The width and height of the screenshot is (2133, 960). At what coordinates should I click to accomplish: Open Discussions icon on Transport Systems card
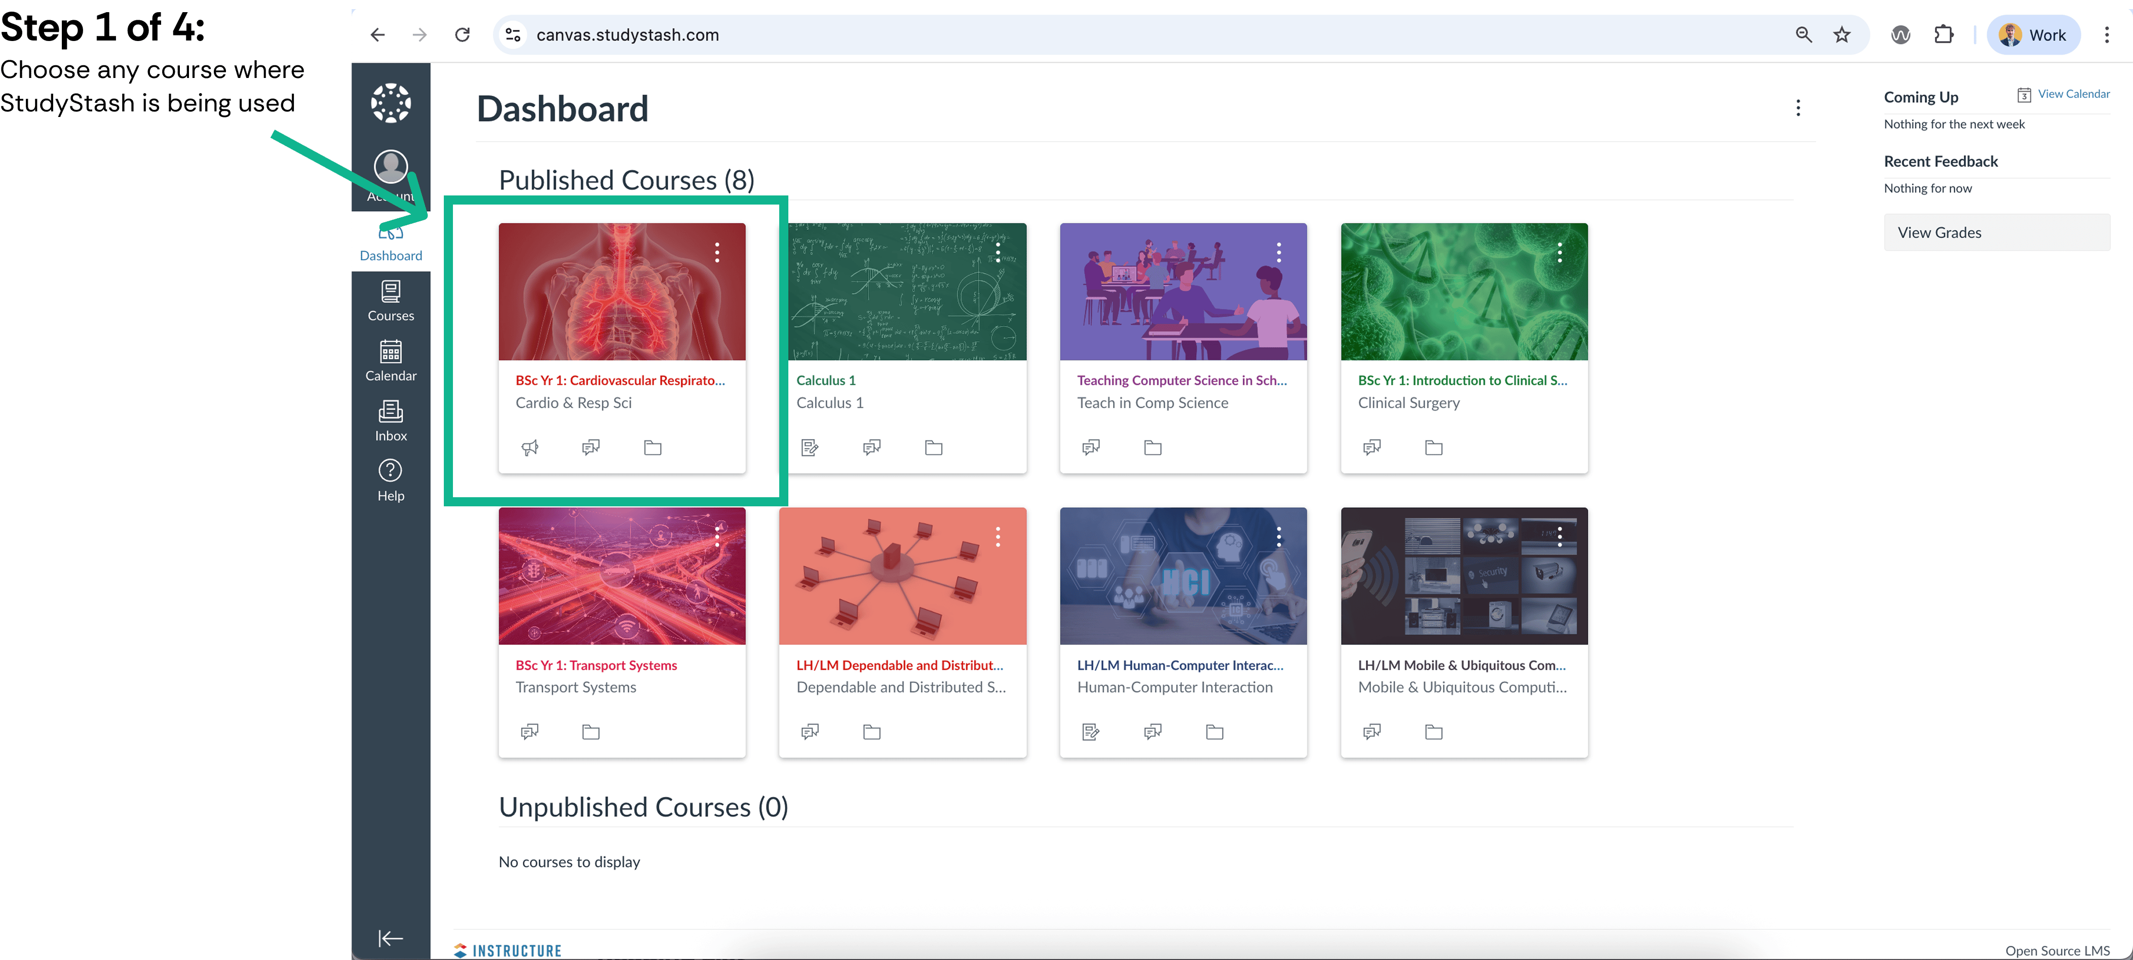[530, 732]
